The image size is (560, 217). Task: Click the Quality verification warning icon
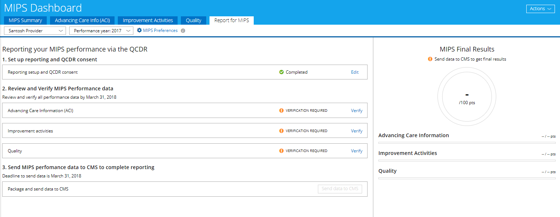tap(281, 151)
